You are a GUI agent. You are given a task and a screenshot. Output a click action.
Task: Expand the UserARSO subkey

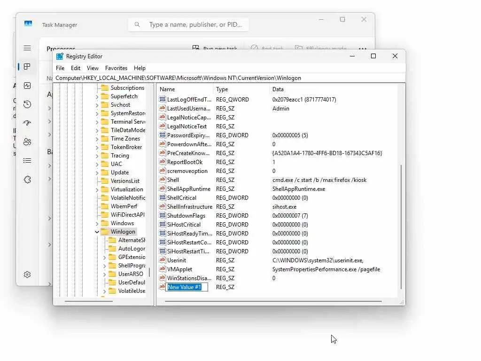point(105,274)
